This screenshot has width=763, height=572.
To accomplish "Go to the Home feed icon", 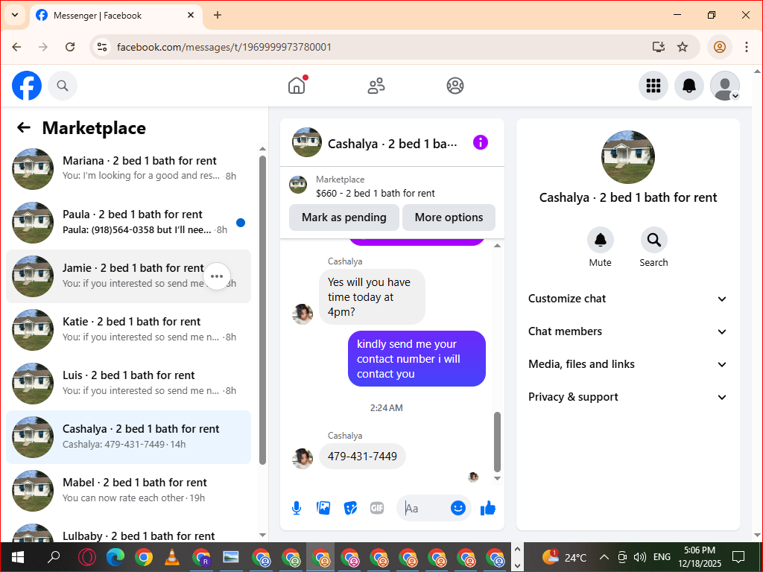I will point(297,86).
